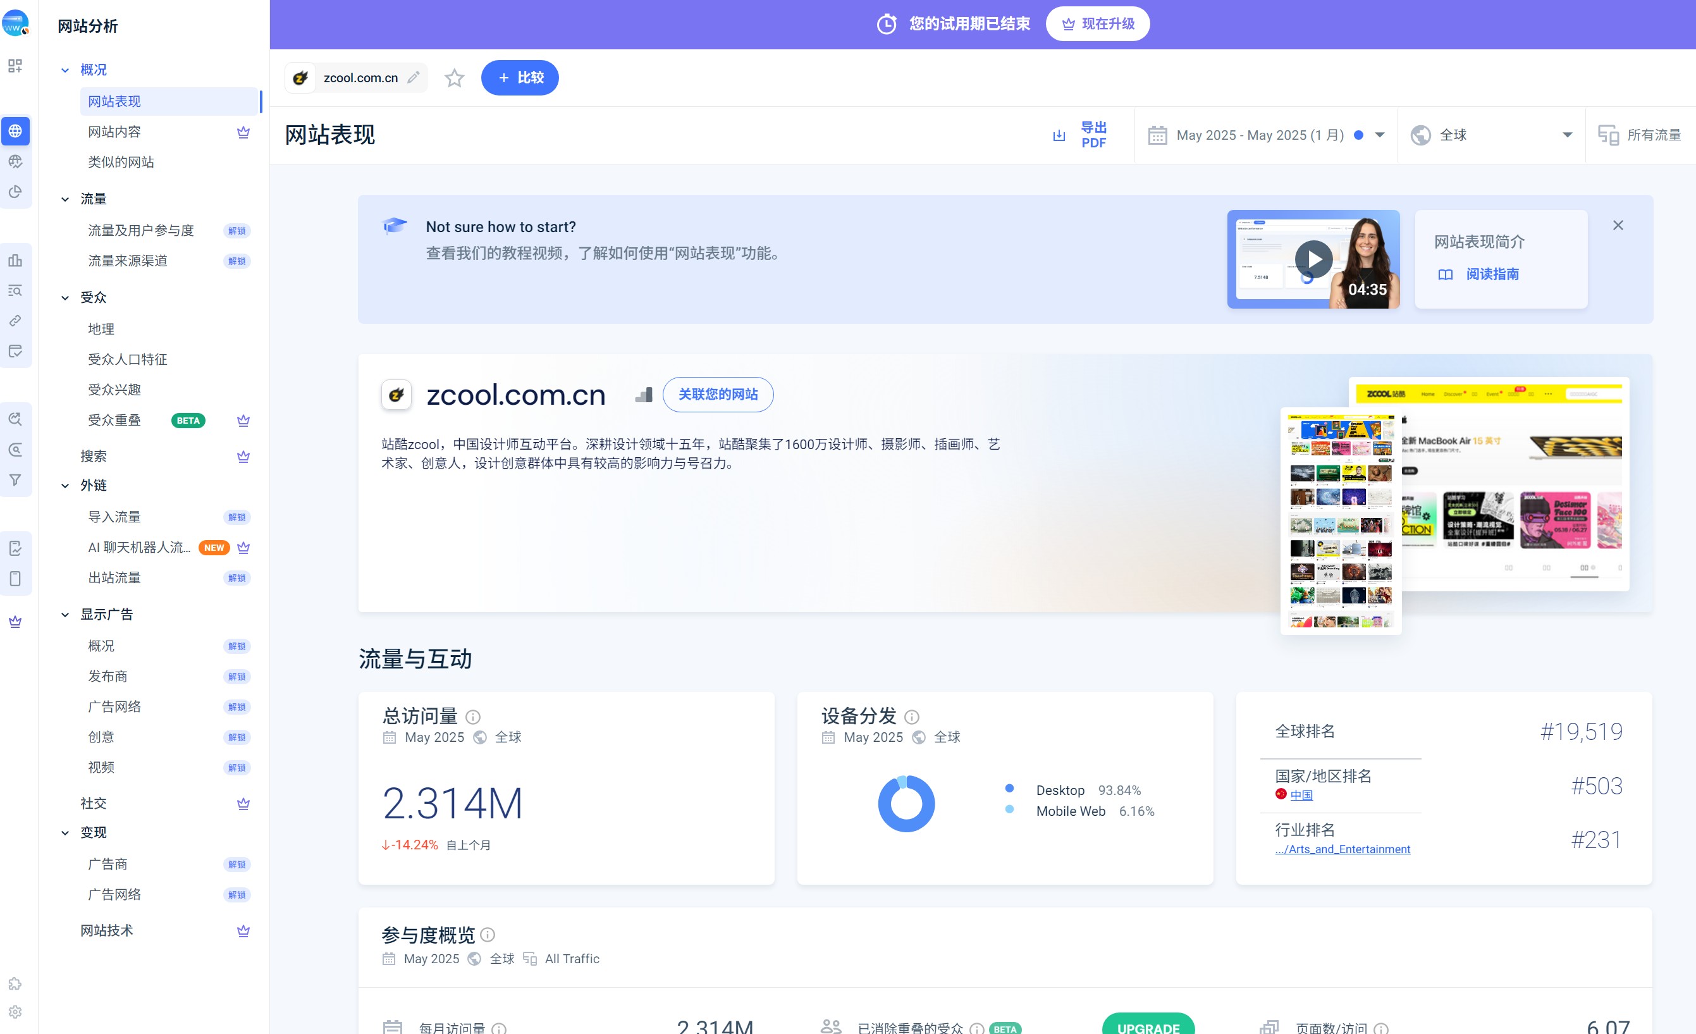This screenshot has width=1696, height=1034.
Task: Open 地理 under 受众
Action: pos(101,329)
